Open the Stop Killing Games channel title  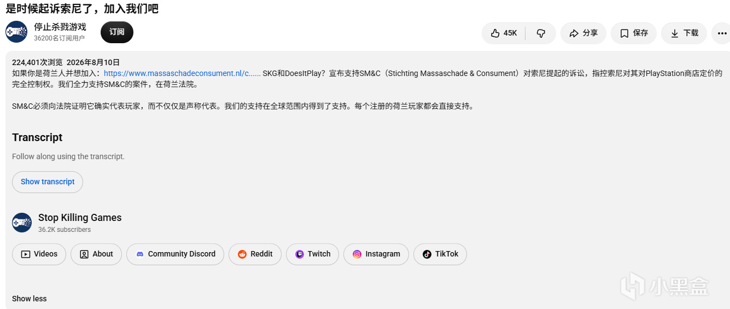click(80, 218)
